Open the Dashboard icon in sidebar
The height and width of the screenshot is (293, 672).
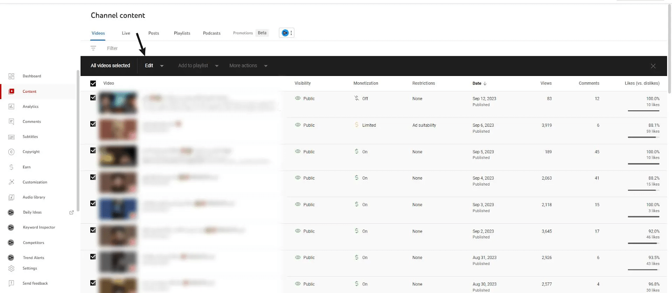coord(11,76)
